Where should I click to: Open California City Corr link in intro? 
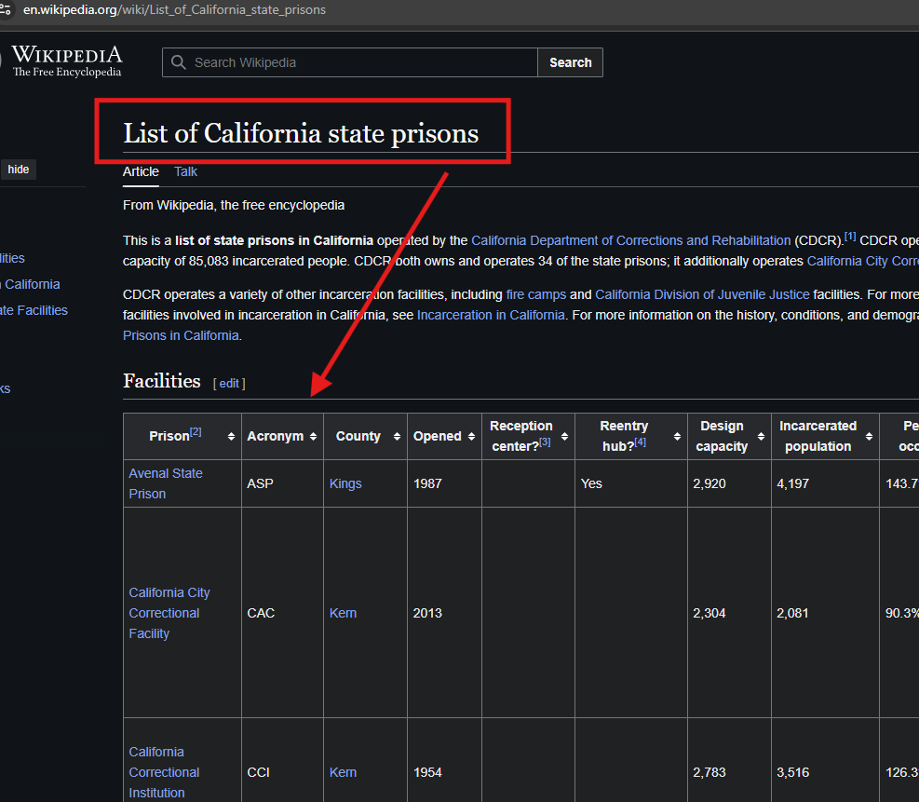coord(863,261)
